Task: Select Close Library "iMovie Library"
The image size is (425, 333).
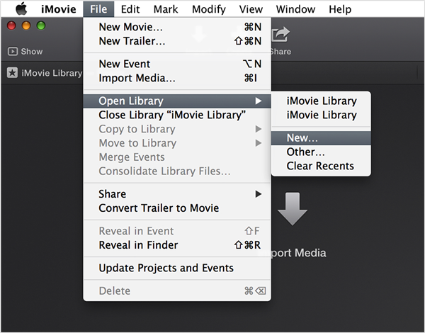Action: 177,115
